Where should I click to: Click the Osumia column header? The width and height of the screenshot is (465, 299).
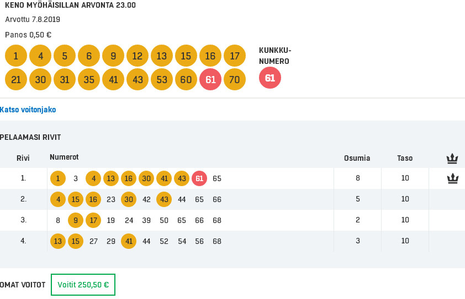click(357, 158)
